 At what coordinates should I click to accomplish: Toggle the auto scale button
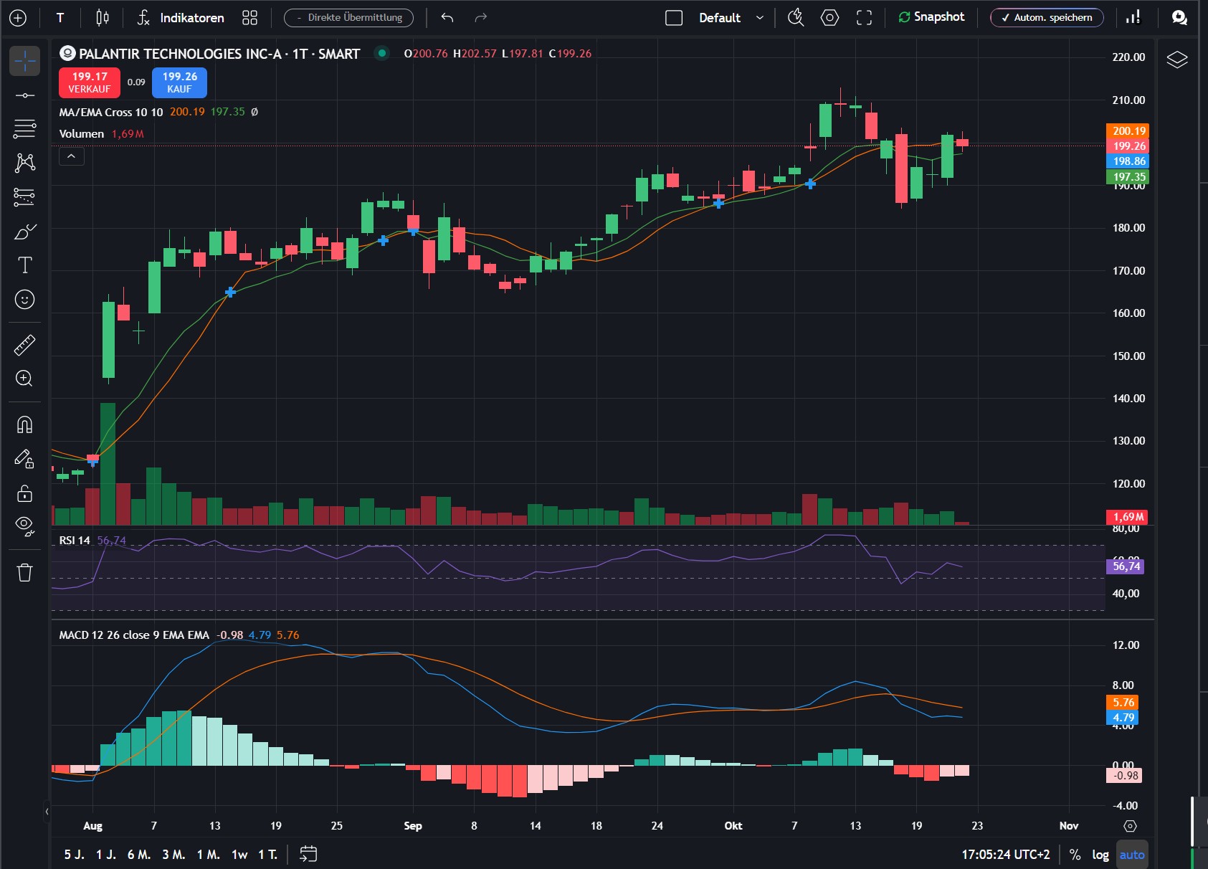pyautogui.click(x=1132, y=855)
